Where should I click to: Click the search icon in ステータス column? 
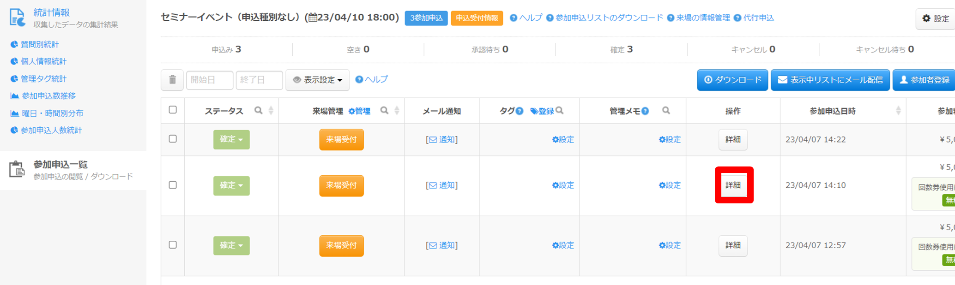(259, 111)
